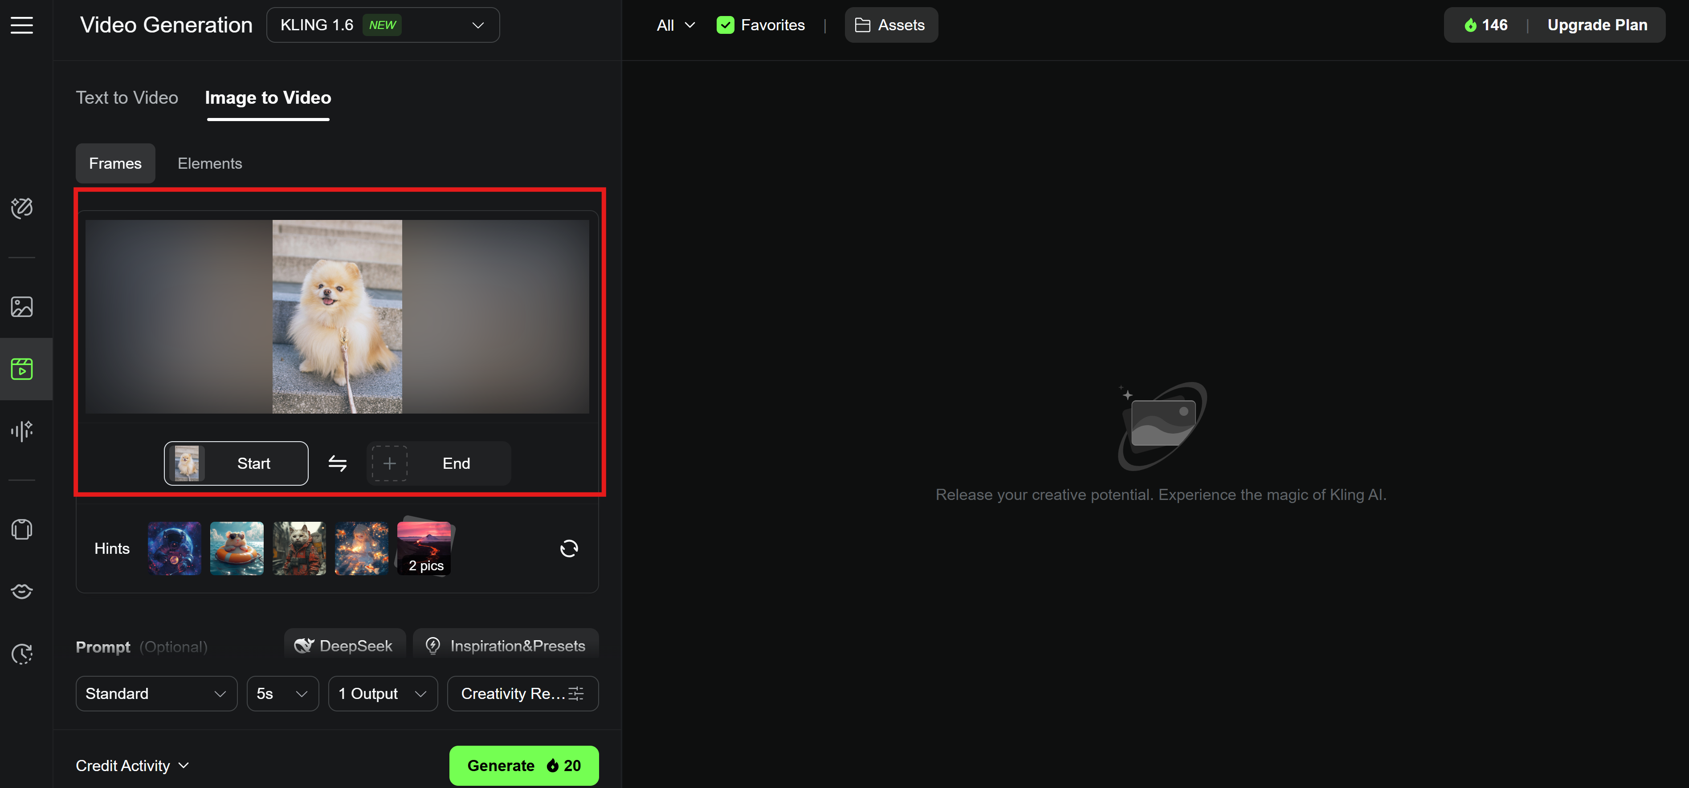Click the video generation sidebar icon

pyautogui.click(x=22, y=369)
